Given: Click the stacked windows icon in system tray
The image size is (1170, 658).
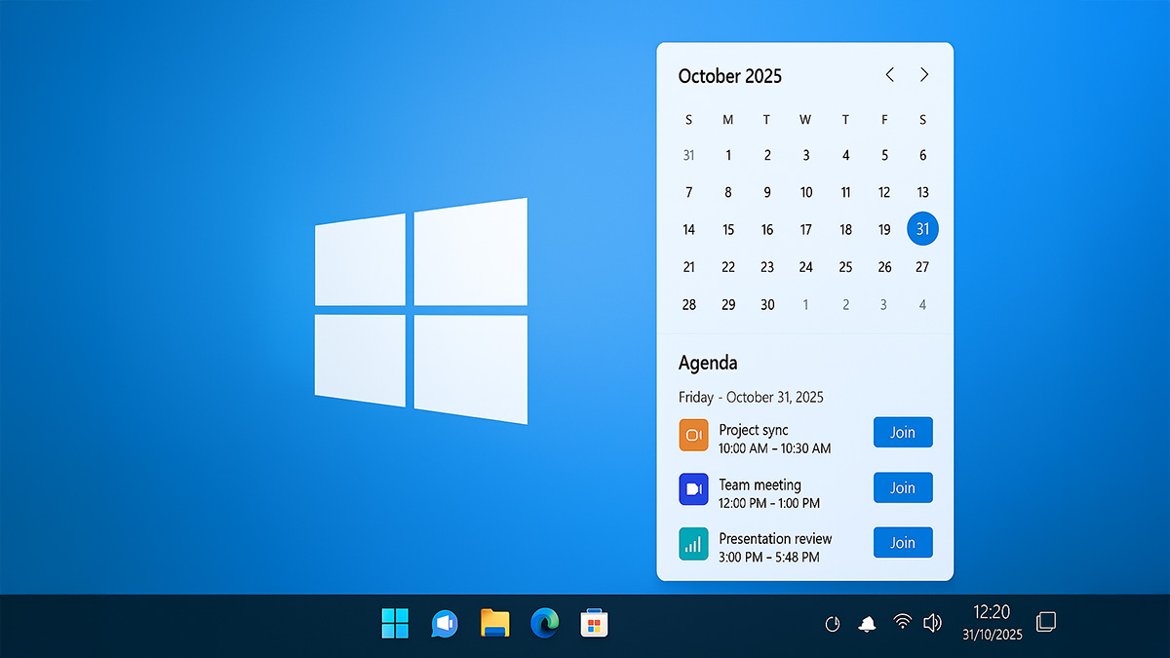Looking at the screenshot, I should [1046, 620].
